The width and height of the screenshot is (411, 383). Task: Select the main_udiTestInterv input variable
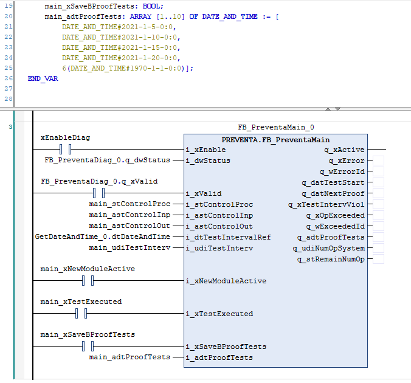coord(130,247)
